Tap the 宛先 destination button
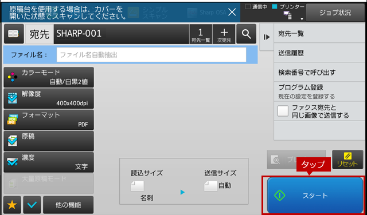 click(40, 34)
